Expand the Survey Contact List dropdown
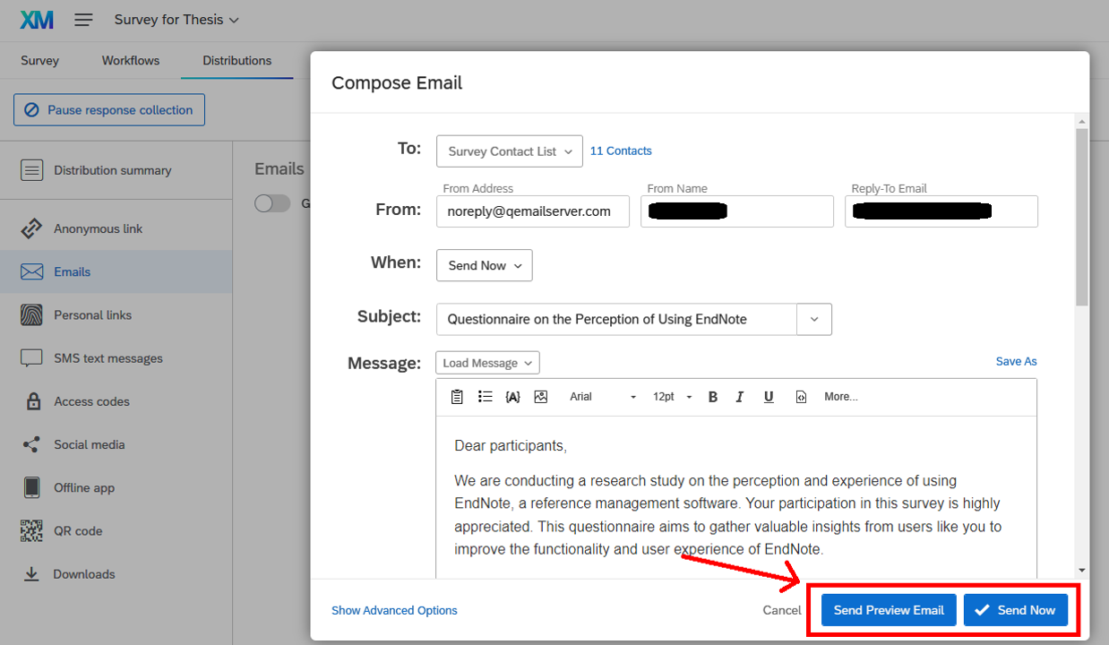The width and height of the screenshot is (1109, 645). tap(510, 151)
